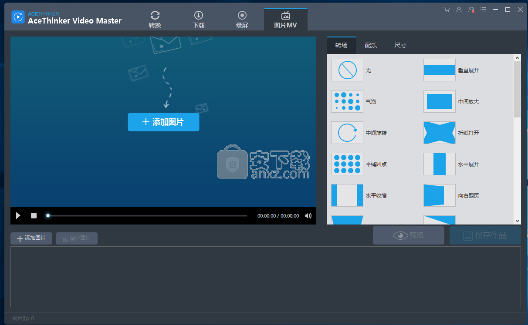Screen dimensions: 528x325
Task: Click the scrollbar down arrow in transitions list
Action: point(518,221)
